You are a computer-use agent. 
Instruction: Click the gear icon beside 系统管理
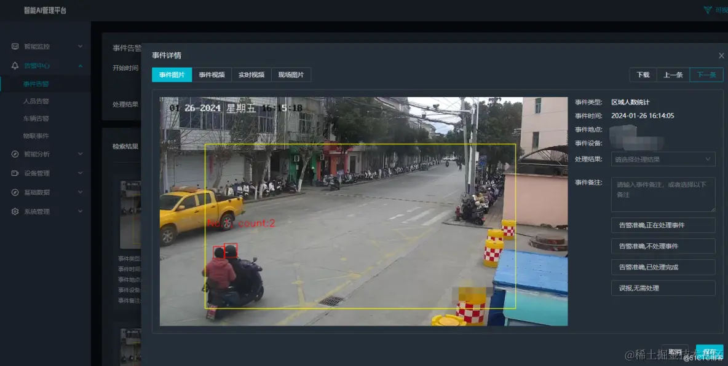pyautogui.click(x=15, y=211)
